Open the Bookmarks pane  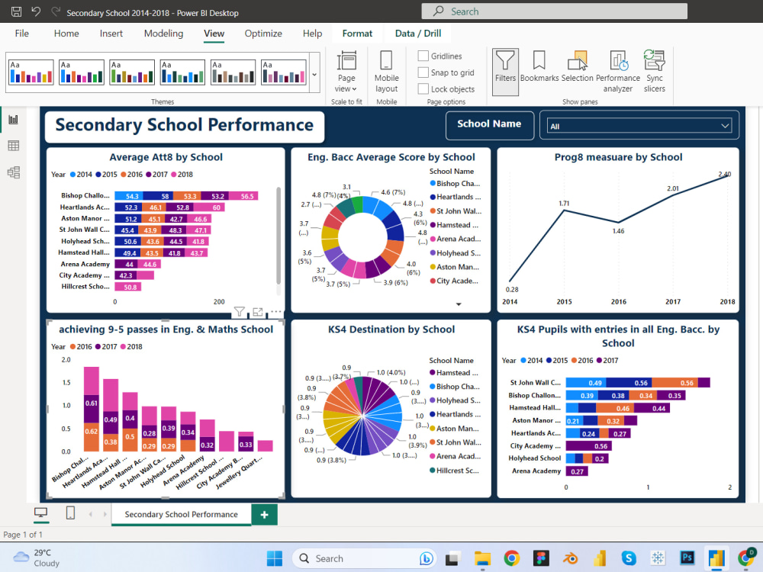(539, 66)
